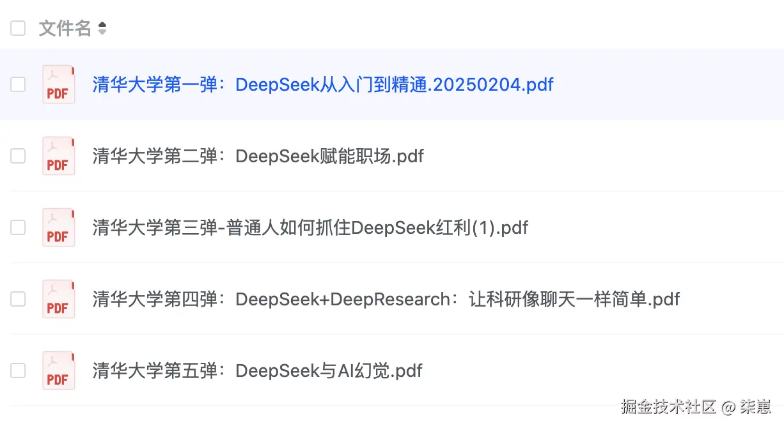Image resolution: width=784 pixels, height=428 pixels.
Task: Open 清华大学第一弹：DeepSeek从入门到精通.20250204.pdf
Action: [323, 84]
